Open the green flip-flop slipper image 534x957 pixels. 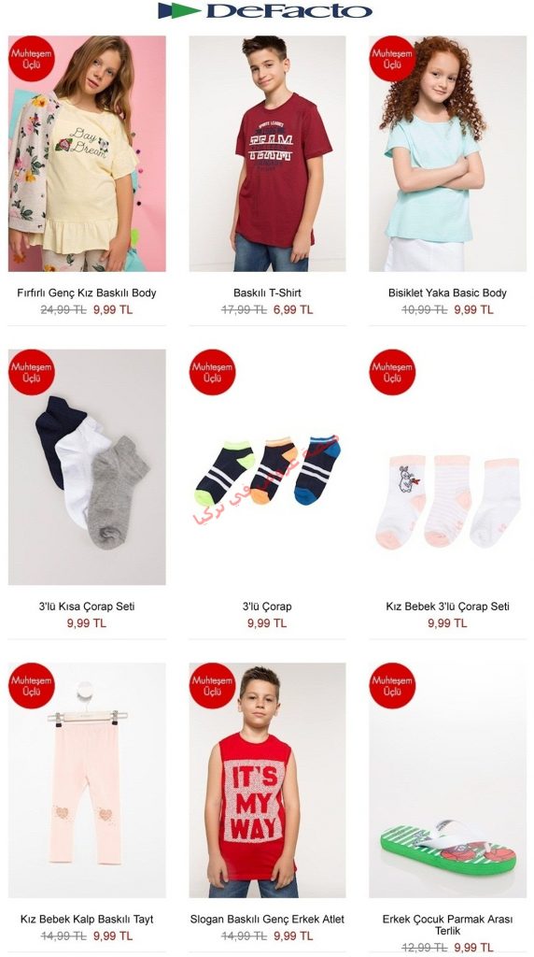tap(447, 780)
